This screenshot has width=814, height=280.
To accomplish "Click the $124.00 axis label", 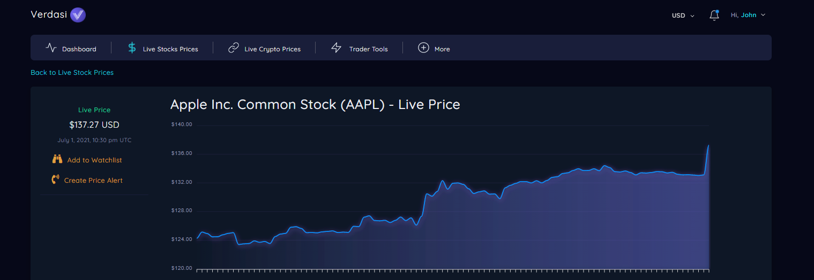I will tap(182, 239).
